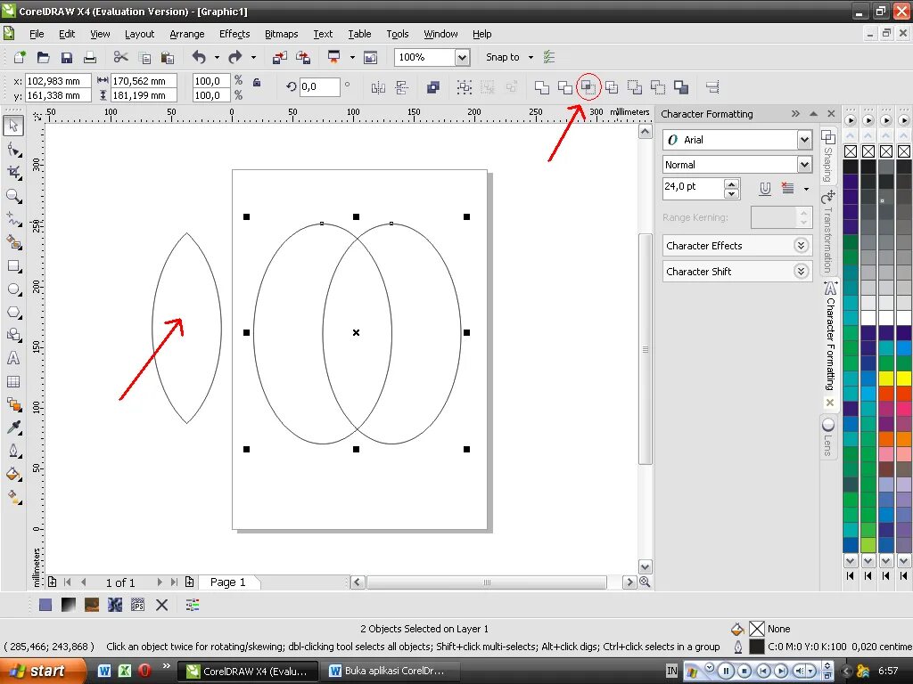Image resolution: width=913 pixels, height=684 pixels.
Task: Click CorelDRAW X4 taskbar button
Action: [x=248, y=671]
